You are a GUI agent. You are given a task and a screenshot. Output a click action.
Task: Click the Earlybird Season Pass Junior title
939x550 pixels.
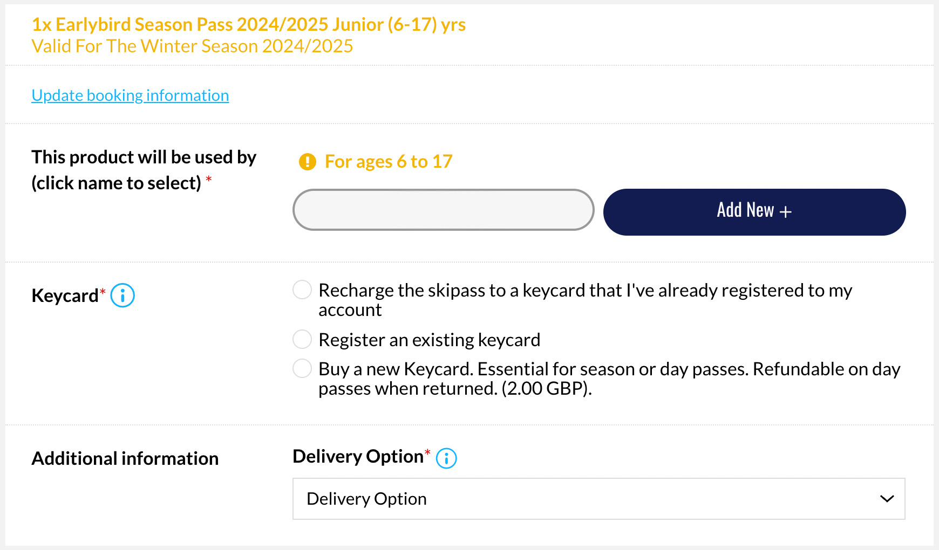click(249, 25)
